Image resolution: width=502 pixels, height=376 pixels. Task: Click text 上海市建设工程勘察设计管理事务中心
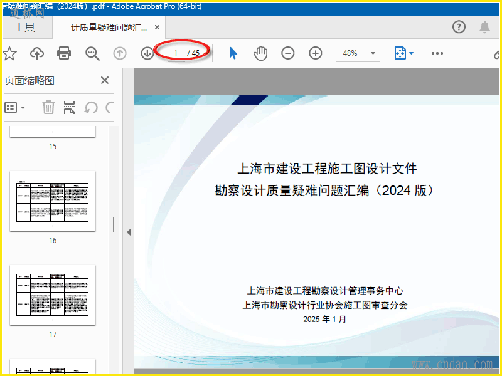(325, 291)
